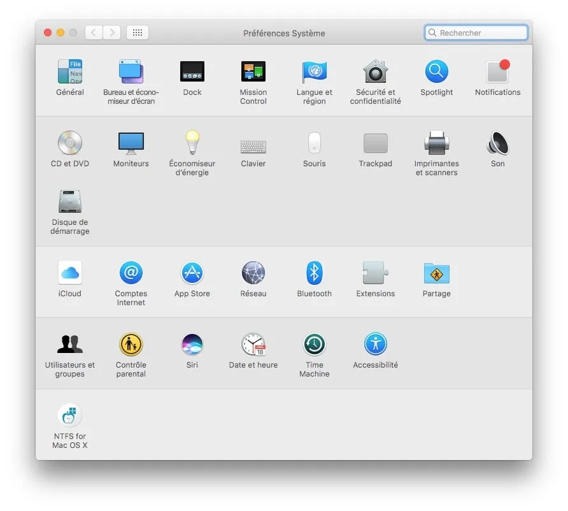Open Sécurité et confidentialité settings
Image resolution: width=568 pixels, height=511 pixels.
[375, 71]
